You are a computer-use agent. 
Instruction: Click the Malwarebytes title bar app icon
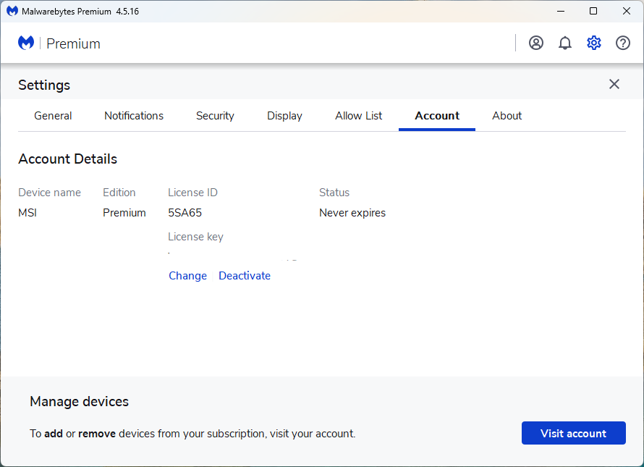tap(12, 11)
